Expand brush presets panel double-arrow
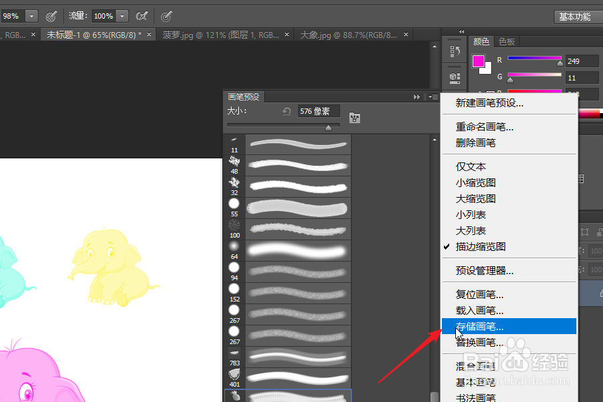 [417, 97]
